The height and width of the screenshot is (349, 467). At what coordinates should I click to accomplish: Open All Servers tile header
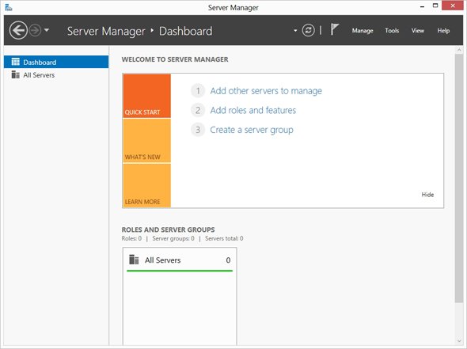[x=180, y=260]
